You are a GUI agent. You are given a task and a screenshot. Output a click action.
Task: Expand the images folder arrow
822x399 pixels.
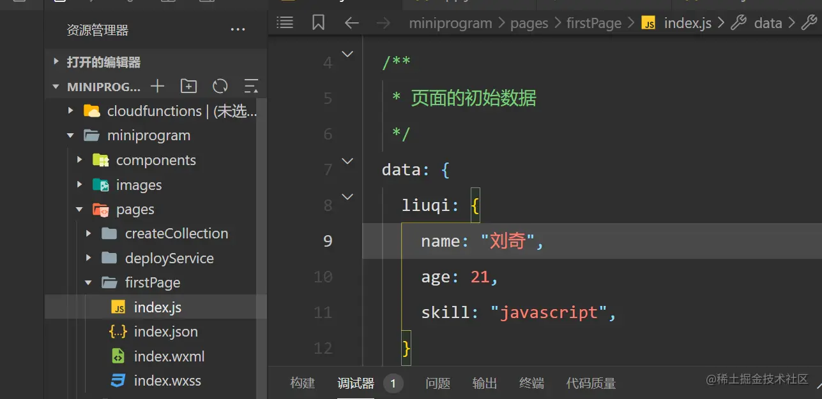pyautogui.click(x=80, y=185)
